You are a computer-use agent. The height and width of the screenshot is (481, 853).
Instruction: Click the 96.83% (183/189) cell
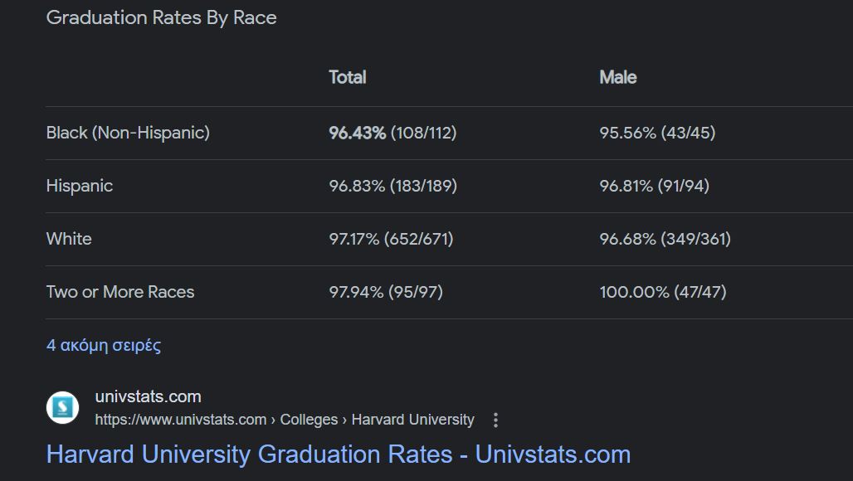[392, 186]
